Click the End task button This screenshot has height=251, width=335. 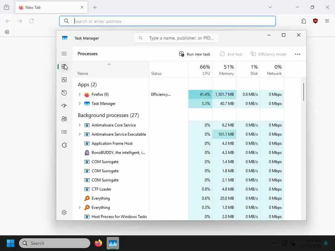tap(231, 54)
